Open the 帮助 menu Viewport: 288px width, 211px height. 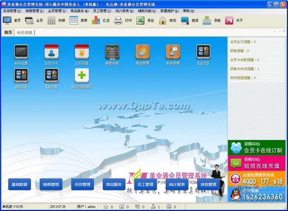[x=189, y=11]
